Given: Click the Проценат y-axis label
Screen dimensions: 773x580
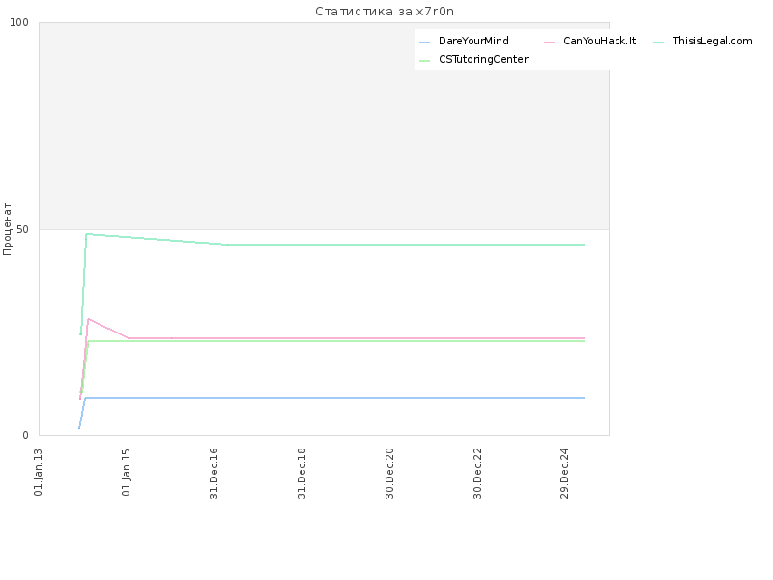Looking at the screenshot, I should [x=7, y=229].
